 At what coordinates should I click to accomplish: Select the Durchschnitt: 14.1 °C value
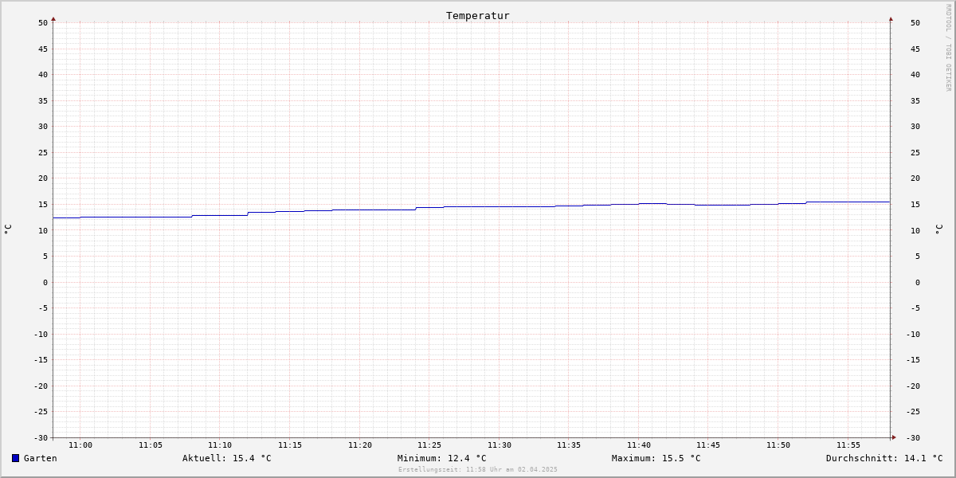coord(884,458)
